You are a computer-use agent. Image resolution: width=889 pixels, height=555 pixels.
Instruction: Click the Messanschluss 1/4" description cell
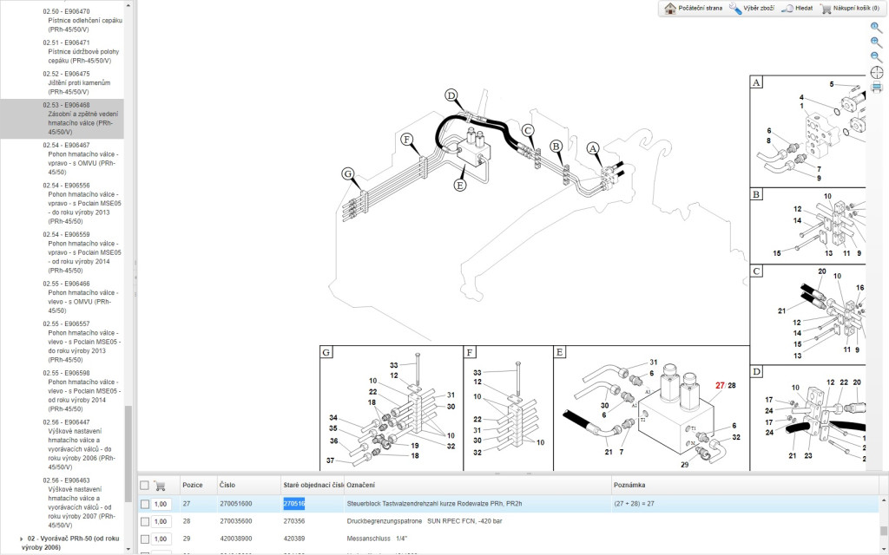(x=377, y=539)
